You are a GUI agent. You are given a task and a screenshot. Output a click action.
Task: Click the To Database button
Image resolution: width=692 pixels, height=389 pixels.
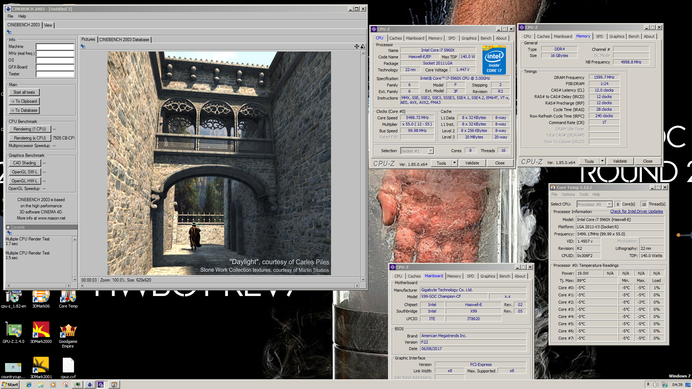(x=24, y=110)
